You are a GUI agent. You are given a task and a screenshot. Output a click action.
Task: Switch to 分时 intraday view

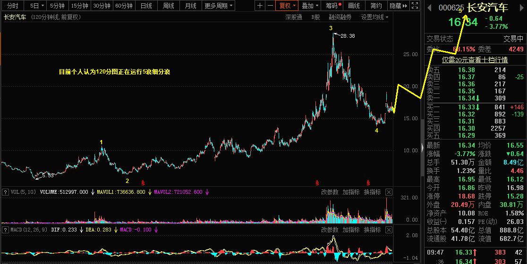point(12,6)
